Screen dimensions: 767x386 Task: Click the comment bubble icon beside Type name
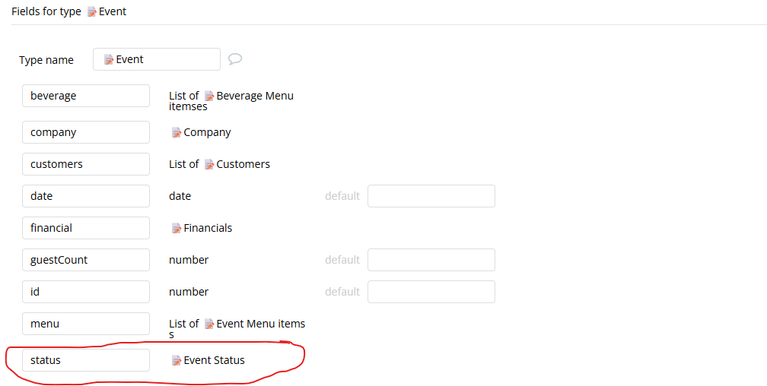tap(235, 59)
